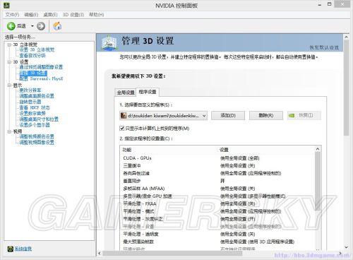Select the 三重缓冲 feature row
353x260 pixels.
point(217,165)
